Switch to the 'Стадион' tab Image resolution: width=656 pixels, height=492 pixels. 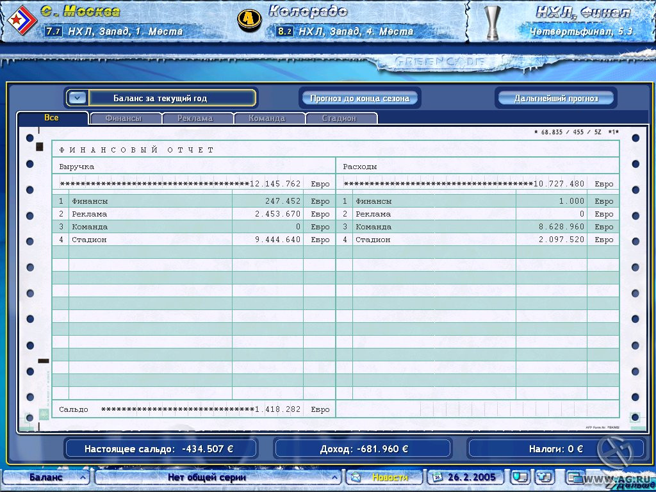click(x=341, y=119)
